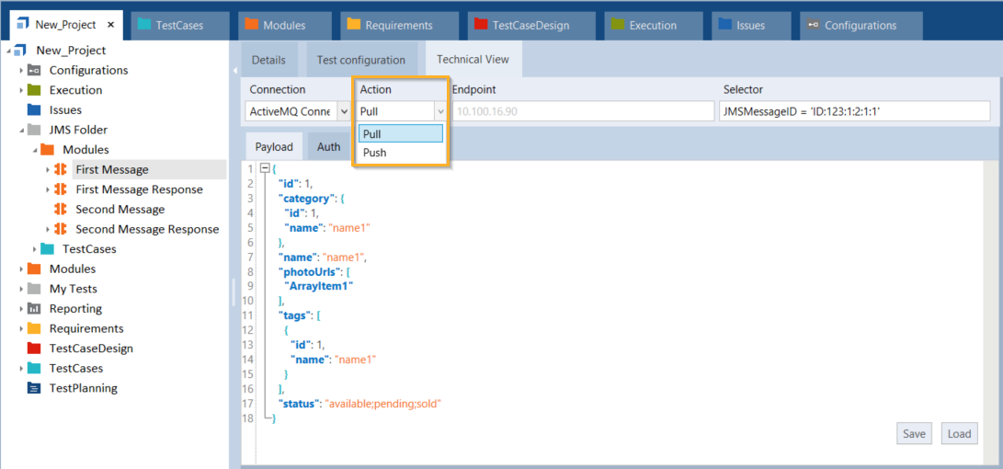Collapse JSON root node in payload editor
The height and width of the screenshot is (469, 1003).
click(x=265, y=169)
